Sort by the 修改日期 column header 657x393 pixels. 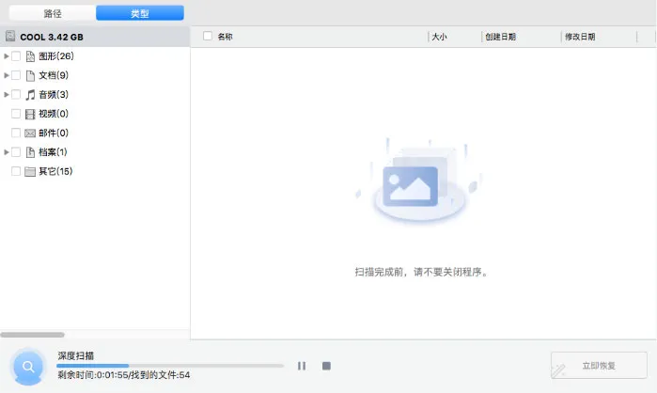tap(580, 37)
